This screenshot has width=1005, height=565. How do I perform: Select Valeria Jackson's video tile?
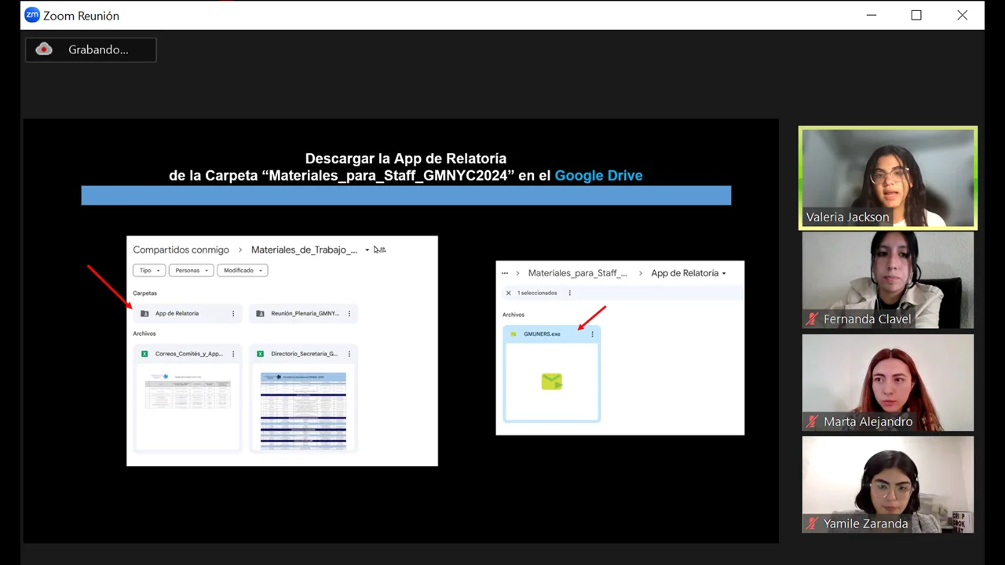pyautogui.click(x=887, y=177)
